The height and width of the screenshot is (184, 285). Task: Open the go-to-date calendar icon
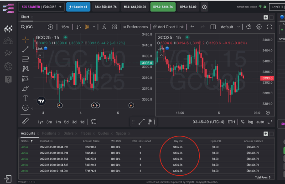click(93, 122)
